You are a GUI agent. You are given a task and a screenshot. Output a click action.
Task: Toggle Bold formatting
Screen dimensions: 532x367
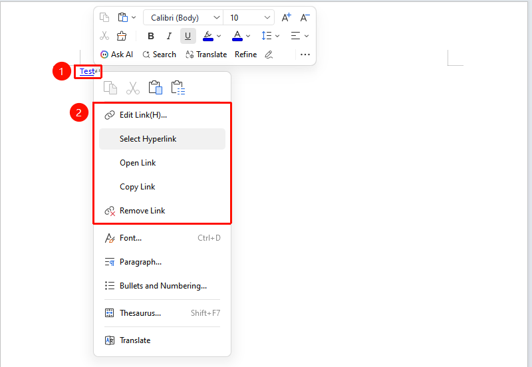[151, 36]
